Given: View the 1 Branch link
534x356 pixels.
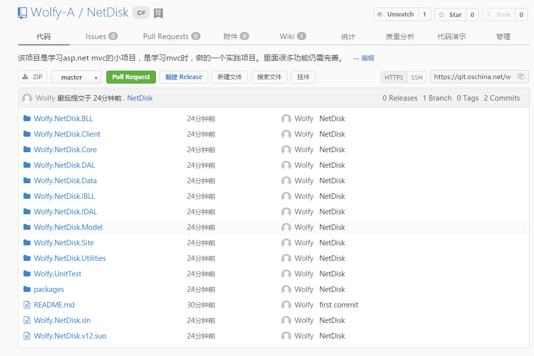Looking at the screenshot, I should (x=437, y=98).
